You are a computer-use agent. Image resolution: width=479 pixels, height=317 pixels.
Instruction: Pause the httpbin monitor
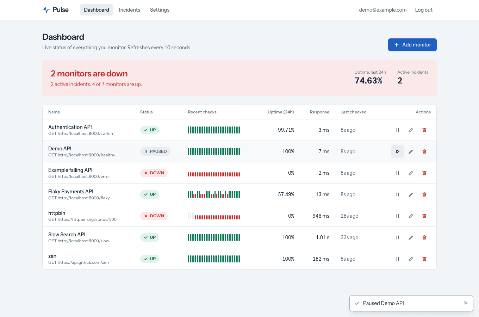click(398, 216)
